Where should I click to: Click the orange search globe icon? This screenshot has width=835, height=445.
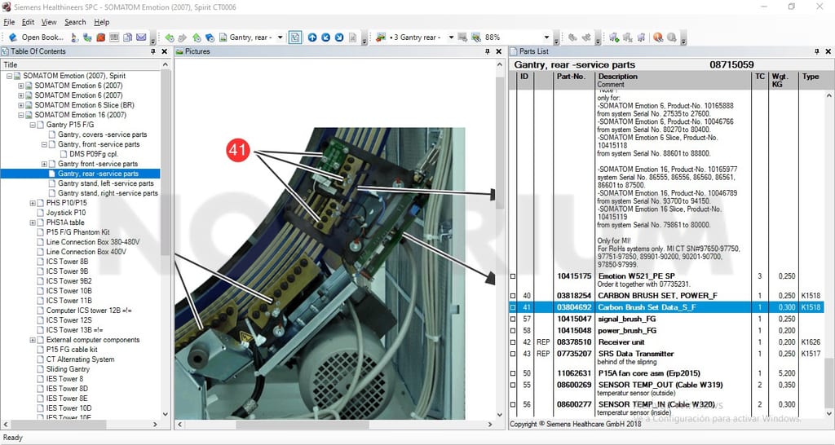658,37
